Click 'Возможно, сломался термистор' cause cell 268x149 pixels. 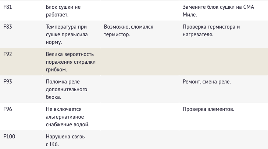pyautogui.click(x=129, y=30)
